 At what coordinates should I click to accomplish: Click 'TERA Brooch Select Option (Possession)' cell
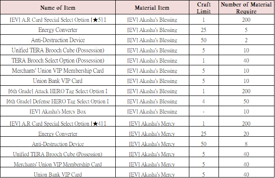coord(58,60)
